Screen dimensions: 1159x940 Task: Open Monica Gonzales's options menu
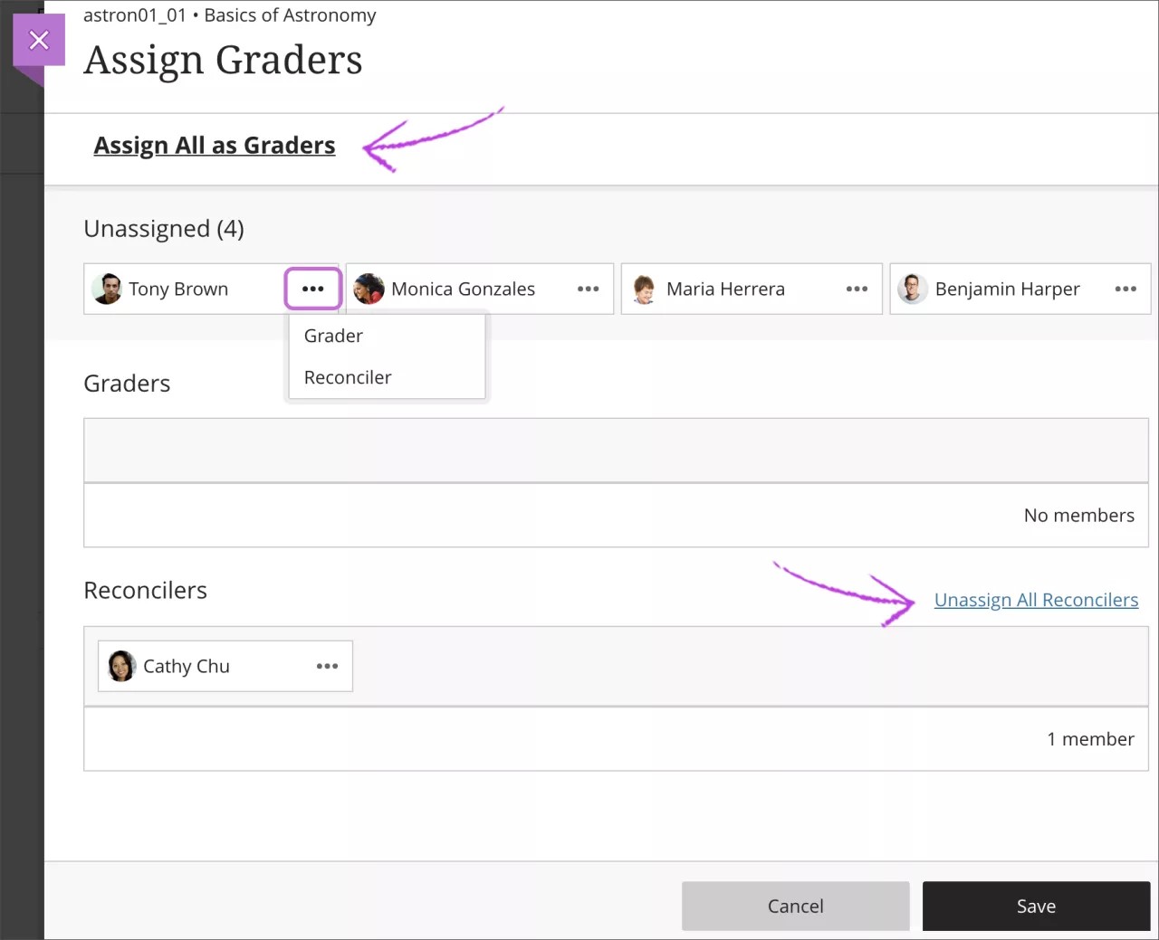pyautogui.click(x=587, y=289)
